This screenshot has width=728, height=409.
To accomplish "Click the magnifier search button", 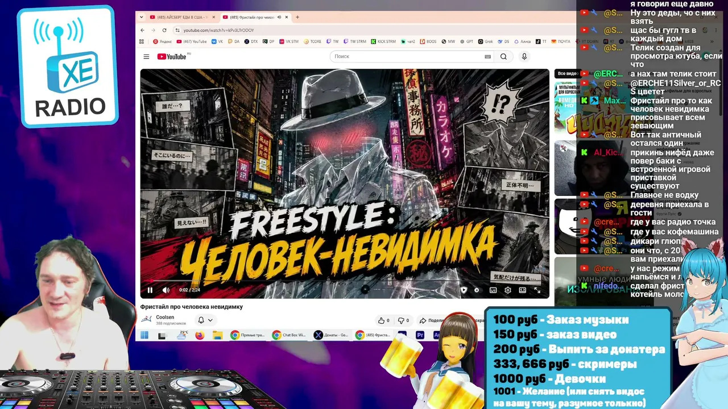I will pos(503,56).
